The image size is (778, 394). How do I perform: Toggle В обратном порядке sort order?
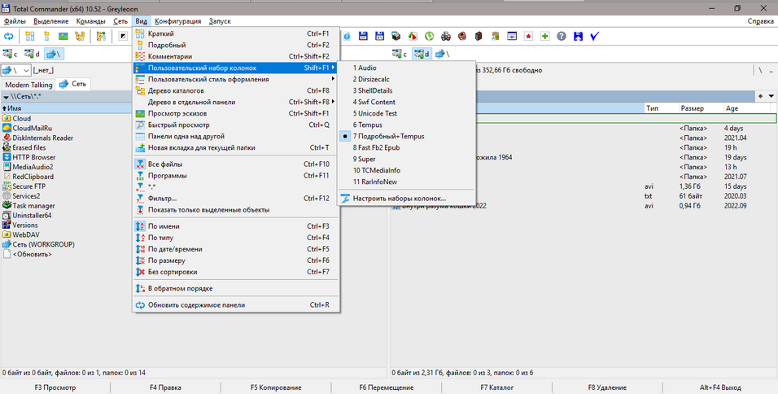[x=236, y=288]
